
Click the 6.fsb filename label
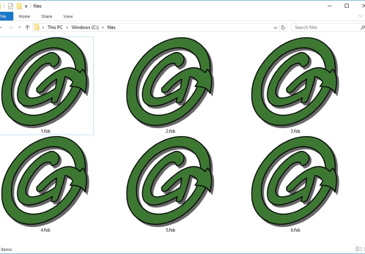(x=296, y=230)
